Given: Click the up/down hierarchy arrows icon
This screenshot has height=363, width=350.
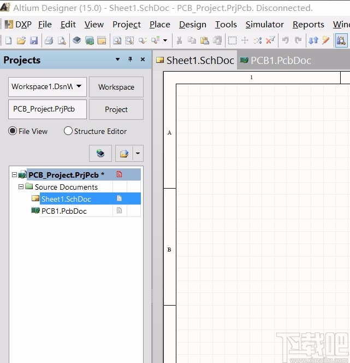Looking at the screenshot, I should coord(313,40).
